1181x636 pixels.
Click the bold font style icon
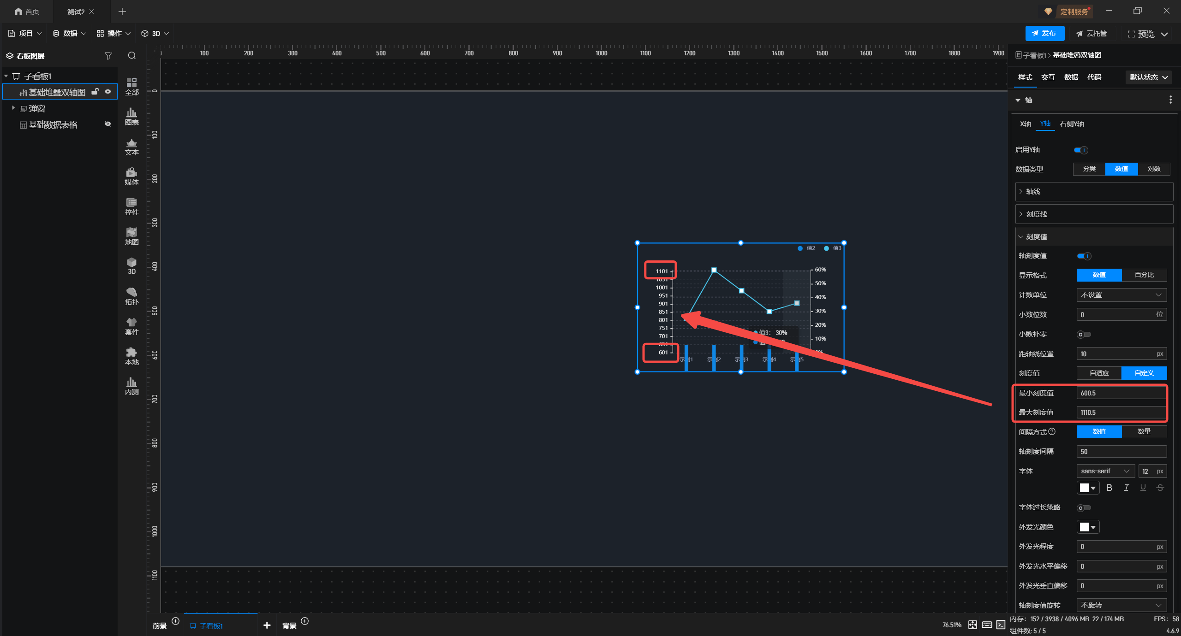pos(1109,488)
